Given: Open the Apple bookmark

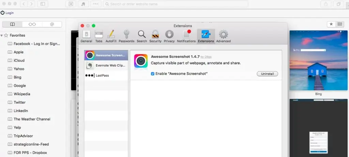Looking at the screenshot, I should point(15,52).
